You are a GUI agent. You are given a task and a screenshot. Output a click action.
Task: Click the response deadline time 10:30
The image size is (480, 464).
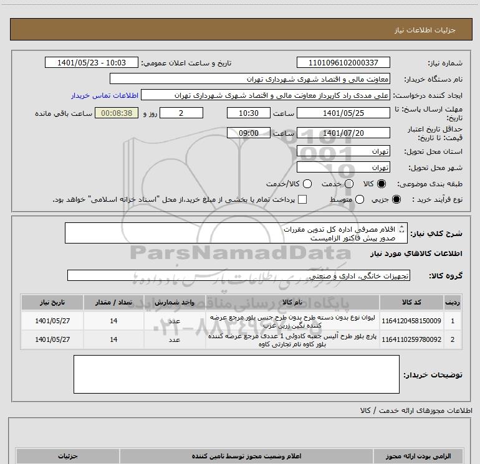tap(249, 113)
